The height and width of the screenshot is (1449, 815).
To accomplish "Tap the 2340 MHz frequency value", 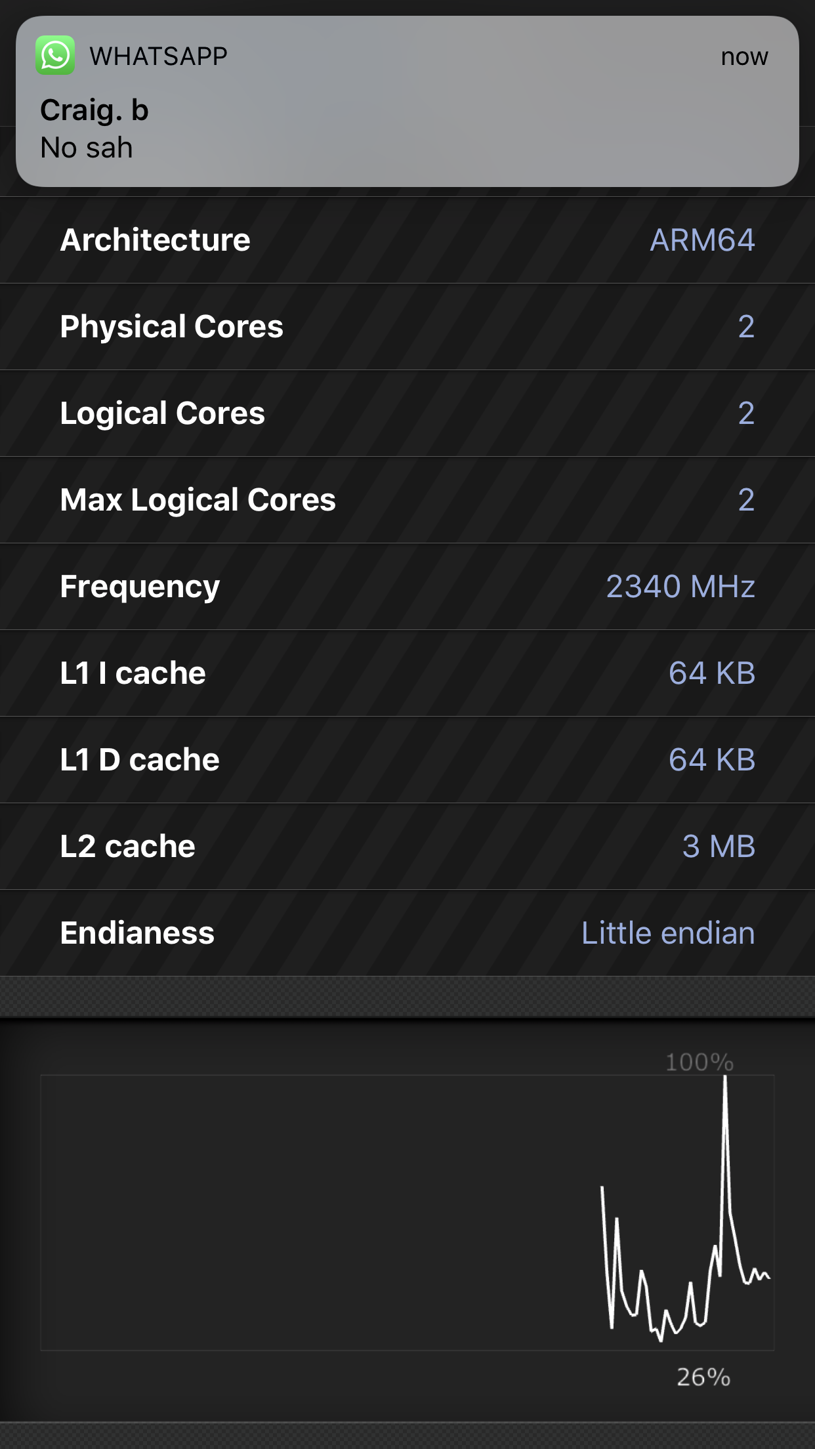I will click(x=680, y=587).
